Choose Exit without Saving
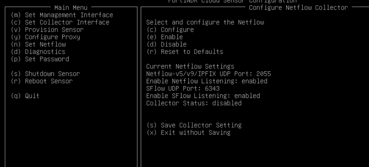 pyautogui.click(x=188, y=132)
